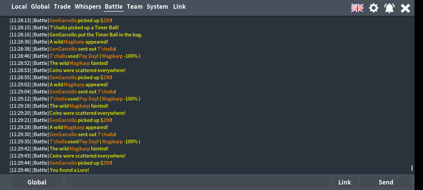Click GenGarcello name in 11:28:13 line
Screen dimensions: 423x190
coord(63,20)
